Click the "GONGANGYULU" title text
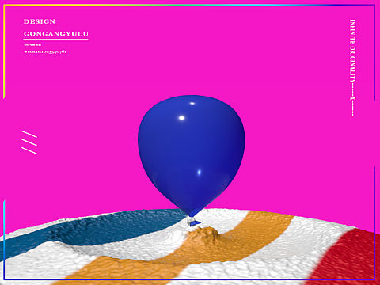 [x=56, y=34]
